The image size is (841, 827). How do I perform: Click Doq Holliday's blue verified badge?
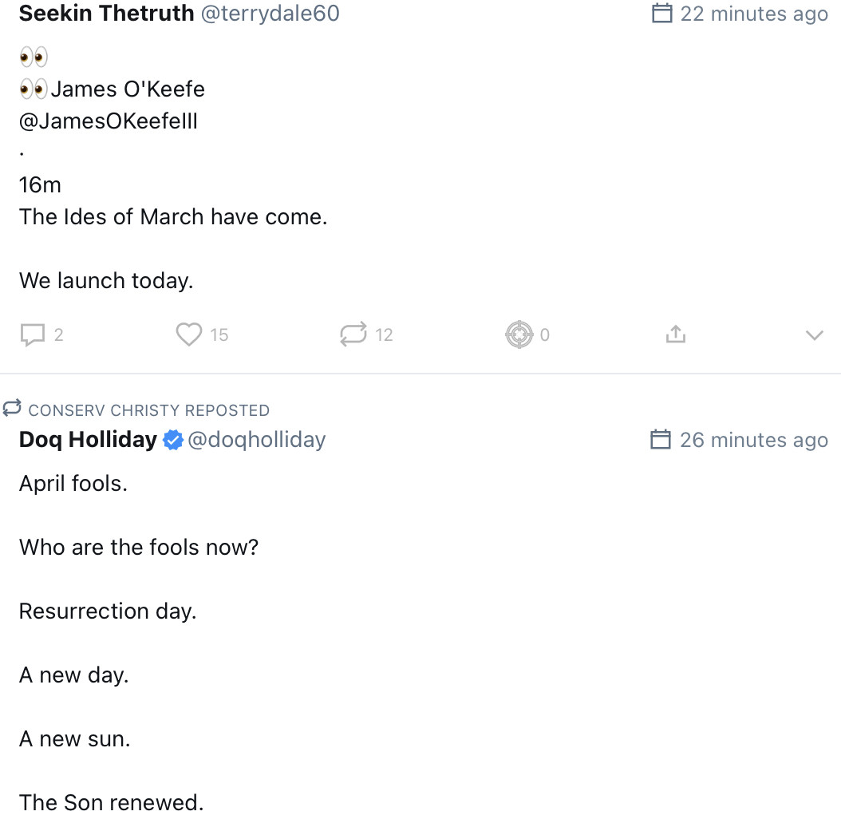coord(173,440)
